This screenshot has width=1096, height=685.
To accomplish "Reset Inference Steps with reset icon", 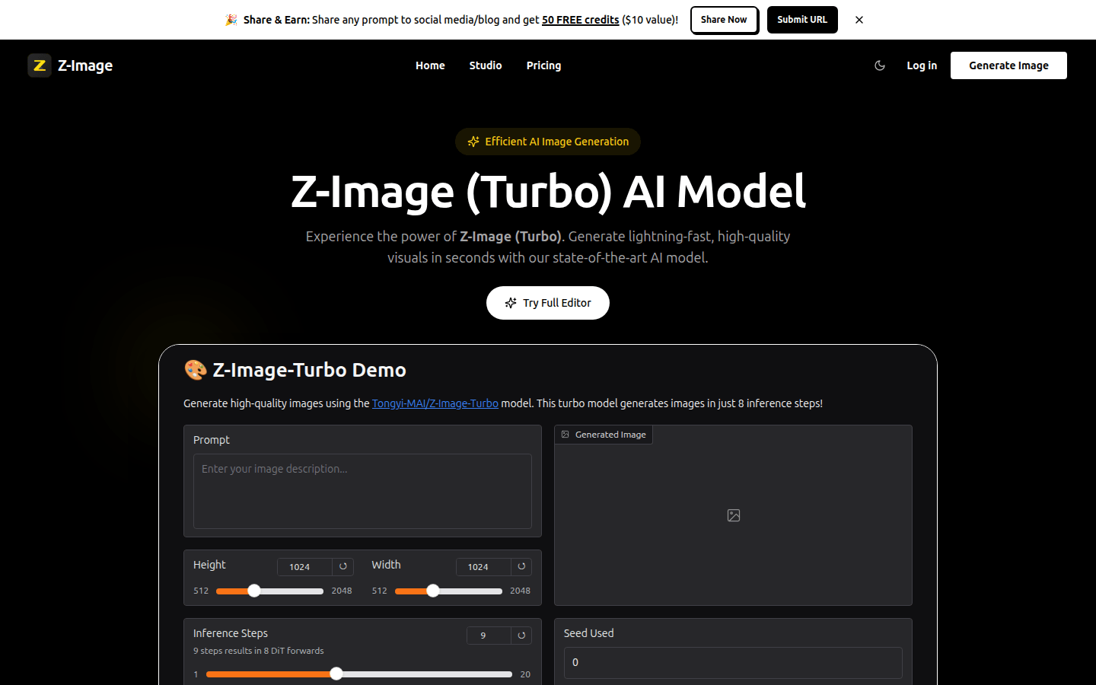I will 521,635.
